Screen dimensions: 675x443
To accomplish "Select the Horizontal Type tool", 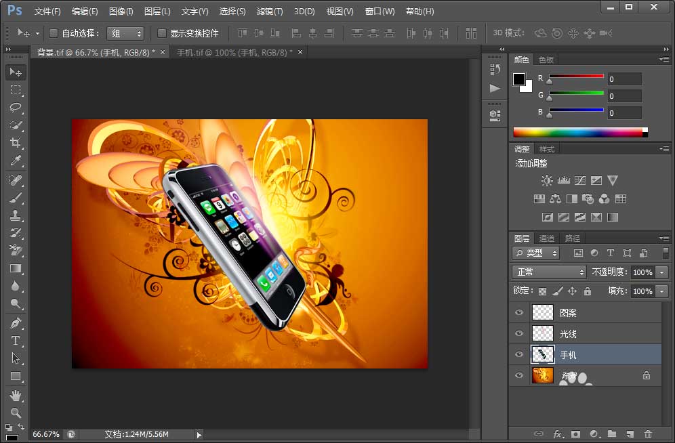I will click(x=16, y=341).
